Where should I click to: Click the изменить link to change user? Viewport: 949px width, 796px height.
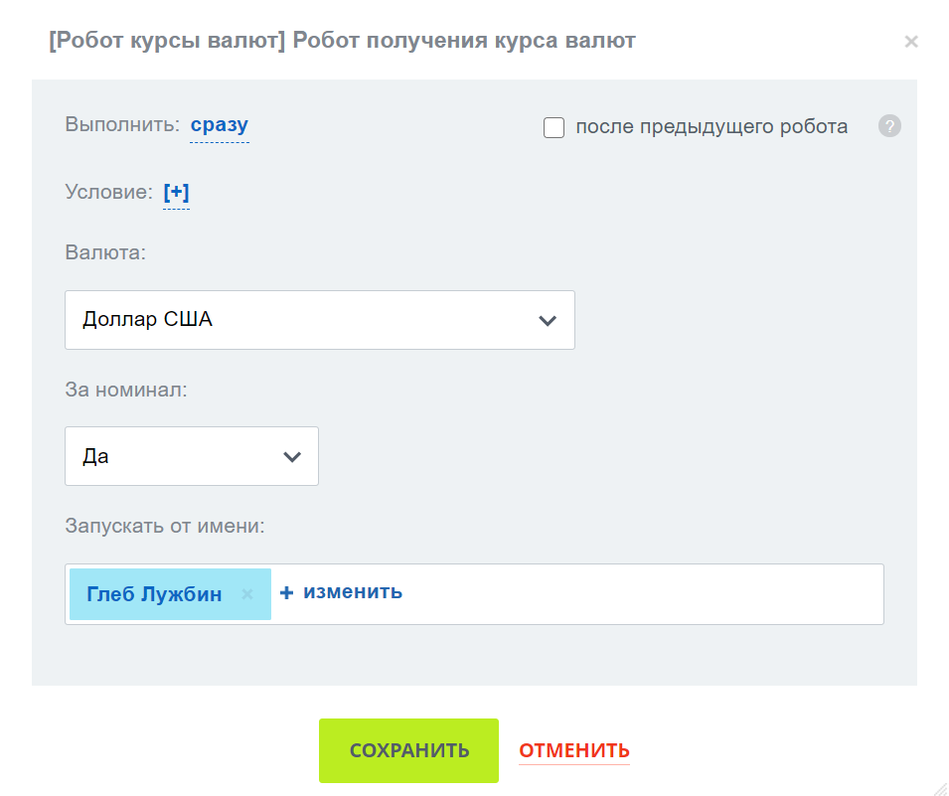click(353, 592)
